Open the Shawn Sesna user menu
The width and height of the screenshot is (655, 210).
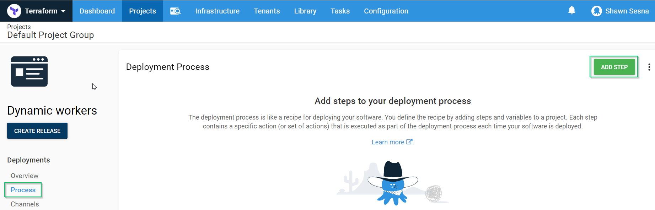click(x=627, y=11)
